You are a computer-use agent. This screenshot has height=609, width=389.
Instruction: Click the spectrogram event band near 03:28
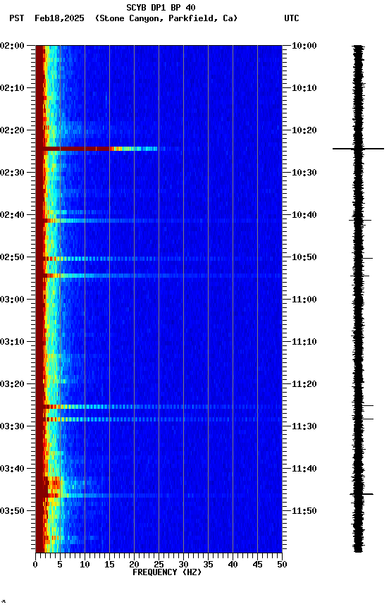click(x=162, y=419)
